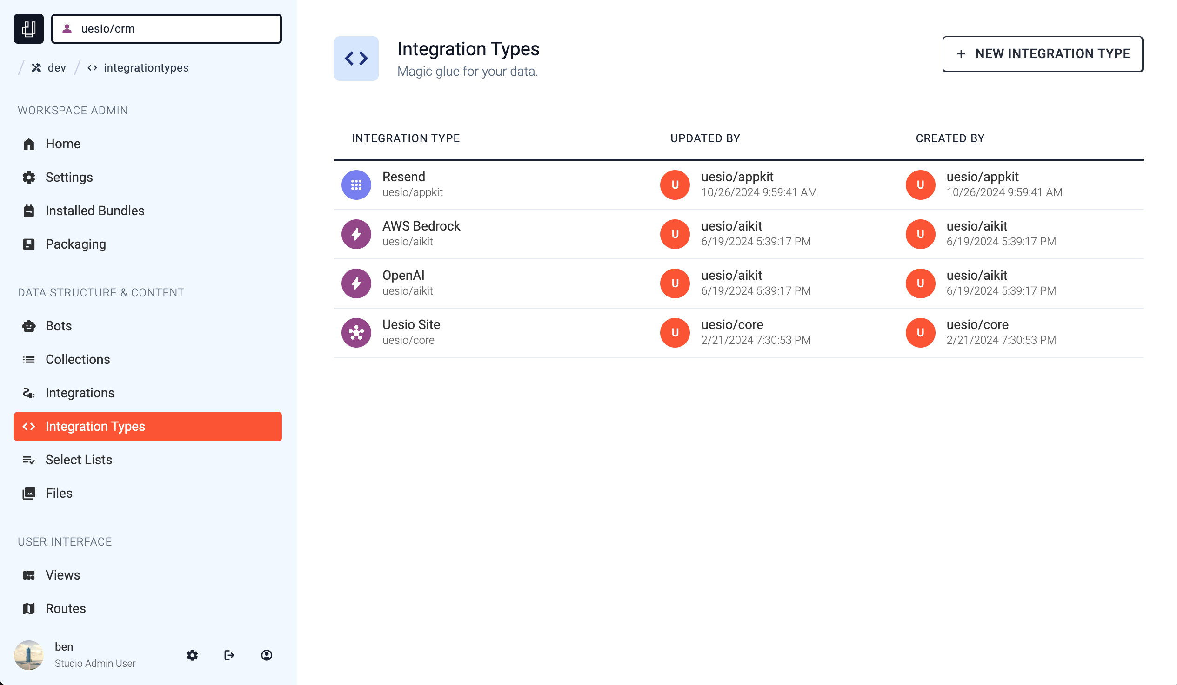Click the dev breadcrumb tools icon
Viewport: 1177px width, 685px height.
(x=36, y=68)
